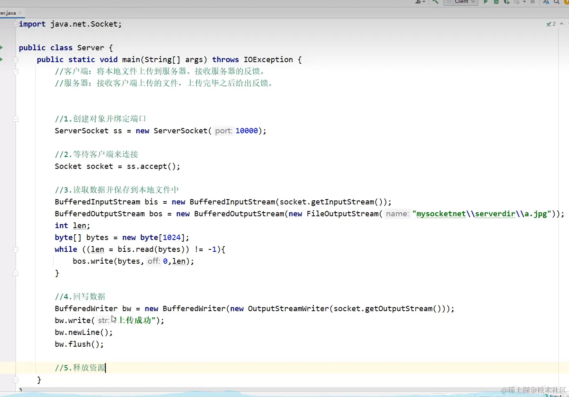Click FileOutputStream constructor name

343,214
